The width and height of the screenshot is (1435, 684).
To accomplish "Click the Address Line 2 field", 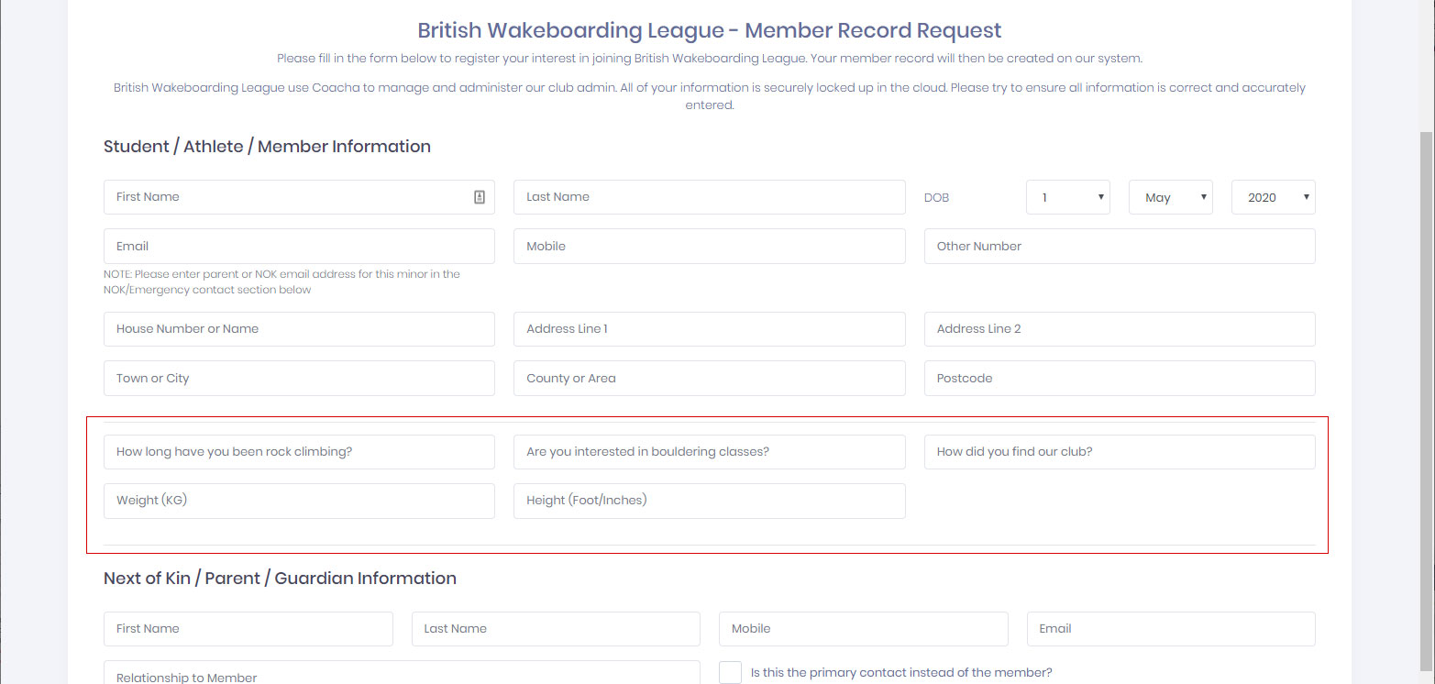I will pyautogui.click(x=1119, y=329).
